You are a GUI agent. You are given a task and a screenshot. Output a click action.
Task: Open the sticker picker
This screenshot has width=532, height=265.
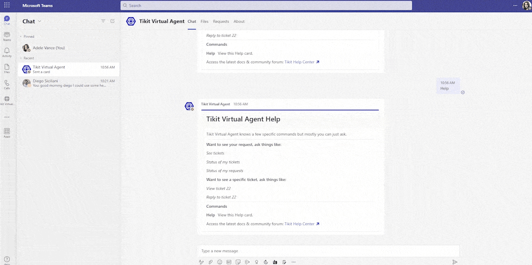238,262
